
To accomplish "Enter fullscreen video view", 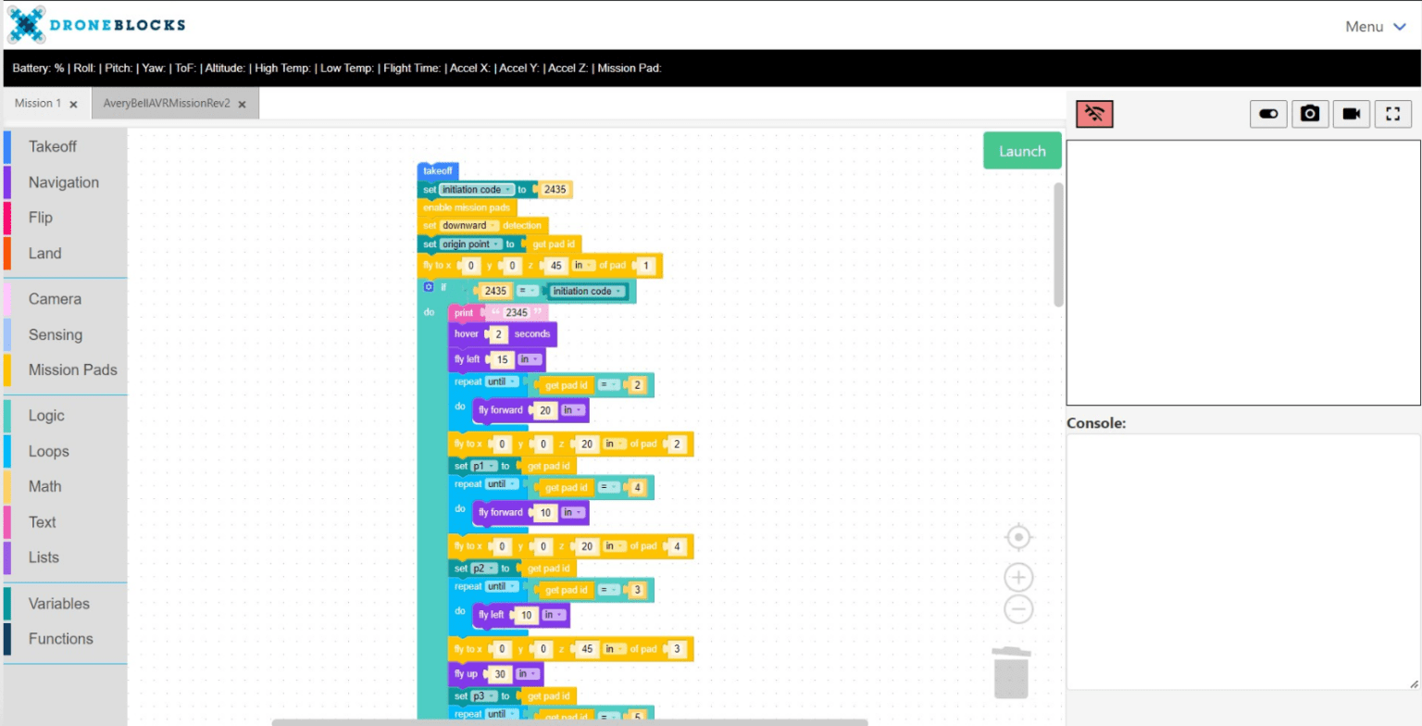I will (x=1392, y=114).
